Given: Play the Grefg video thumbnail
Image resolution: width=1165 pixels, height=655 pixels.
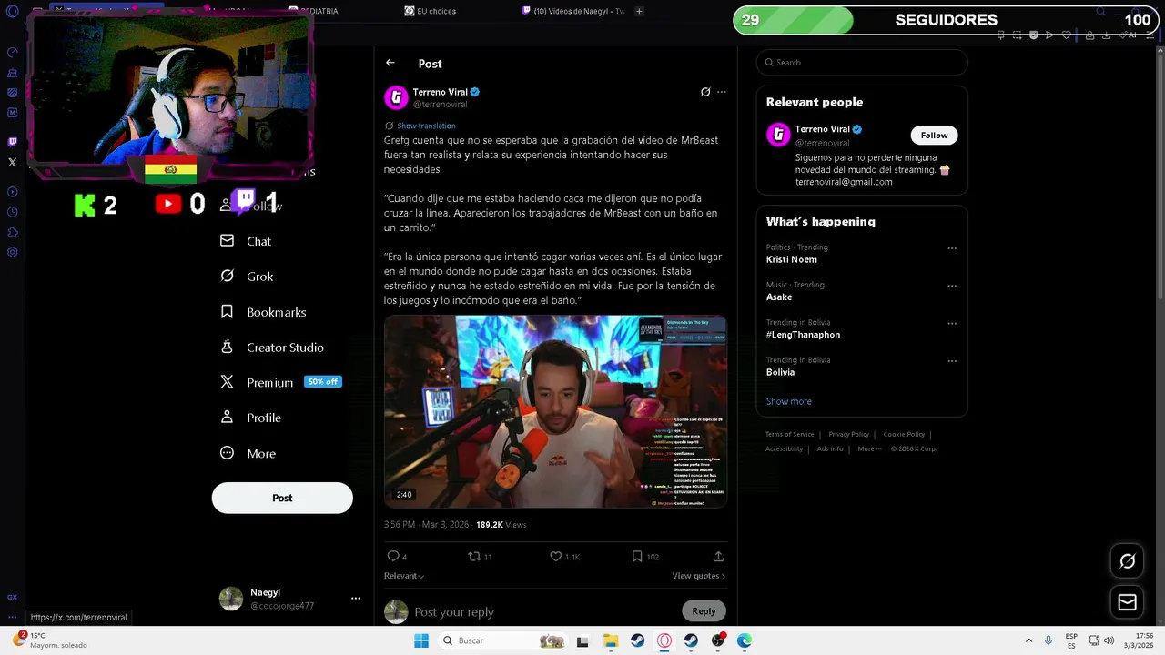Looking at the screenshot, I should [555, 411].
